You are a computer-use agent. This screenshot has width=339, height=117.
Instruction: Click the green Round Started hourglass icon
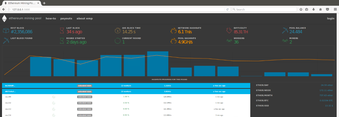[x=62, y=41]
